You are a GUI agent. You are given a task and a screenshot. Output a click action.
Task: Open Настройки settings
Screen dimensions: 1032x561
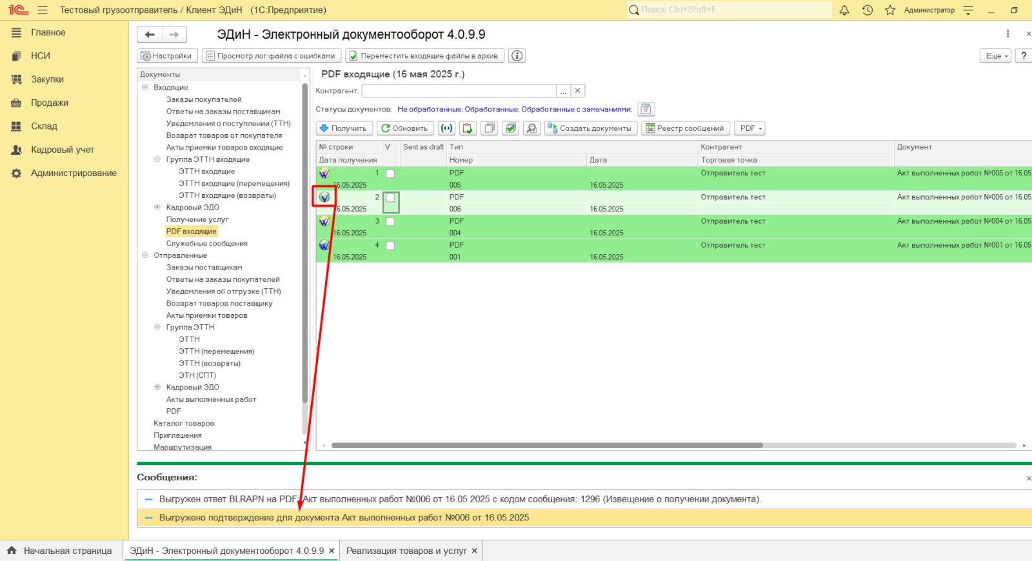166,56
